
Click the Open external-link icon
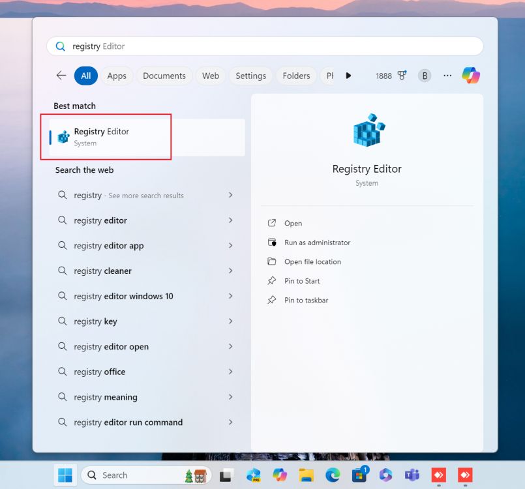[272, 223]
